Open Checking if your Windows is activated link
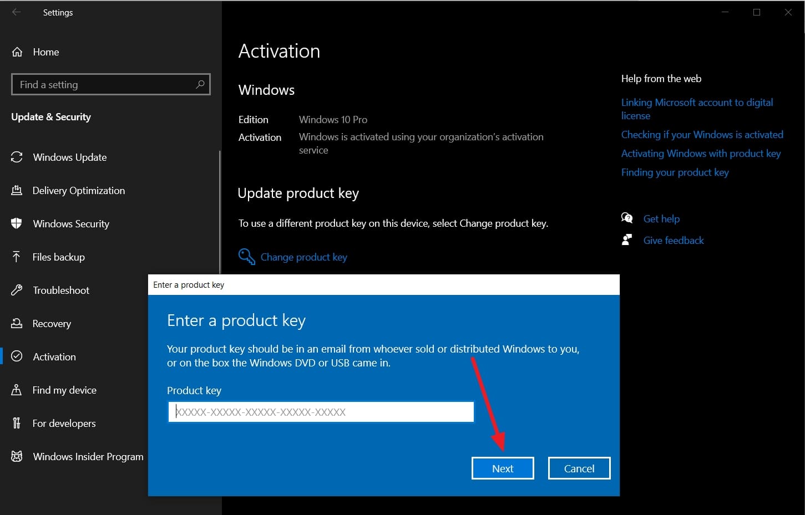This screenshot has width=805, height=515. pos(702,135)
